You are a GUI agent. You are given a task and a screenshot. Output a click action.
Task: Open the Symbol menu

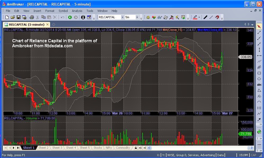click(63, 11)
